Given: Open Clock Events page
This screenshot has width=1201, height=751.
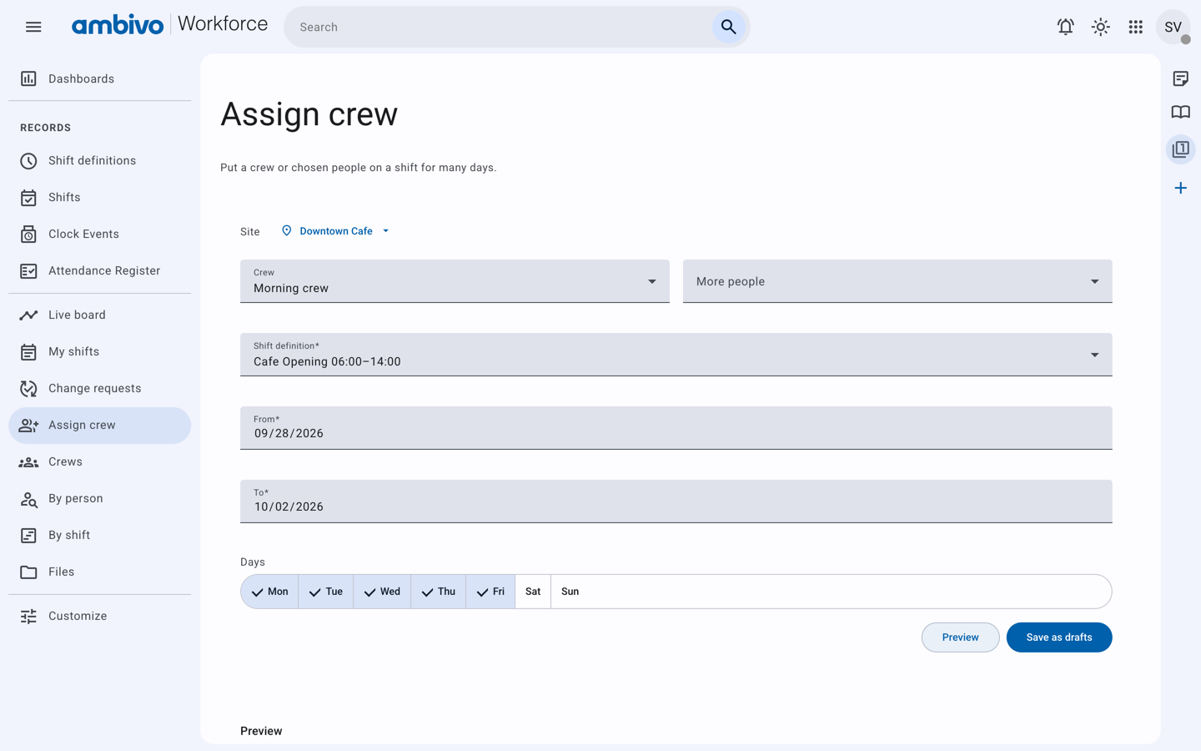Looking at the screenshot, I should coord(99,234).
